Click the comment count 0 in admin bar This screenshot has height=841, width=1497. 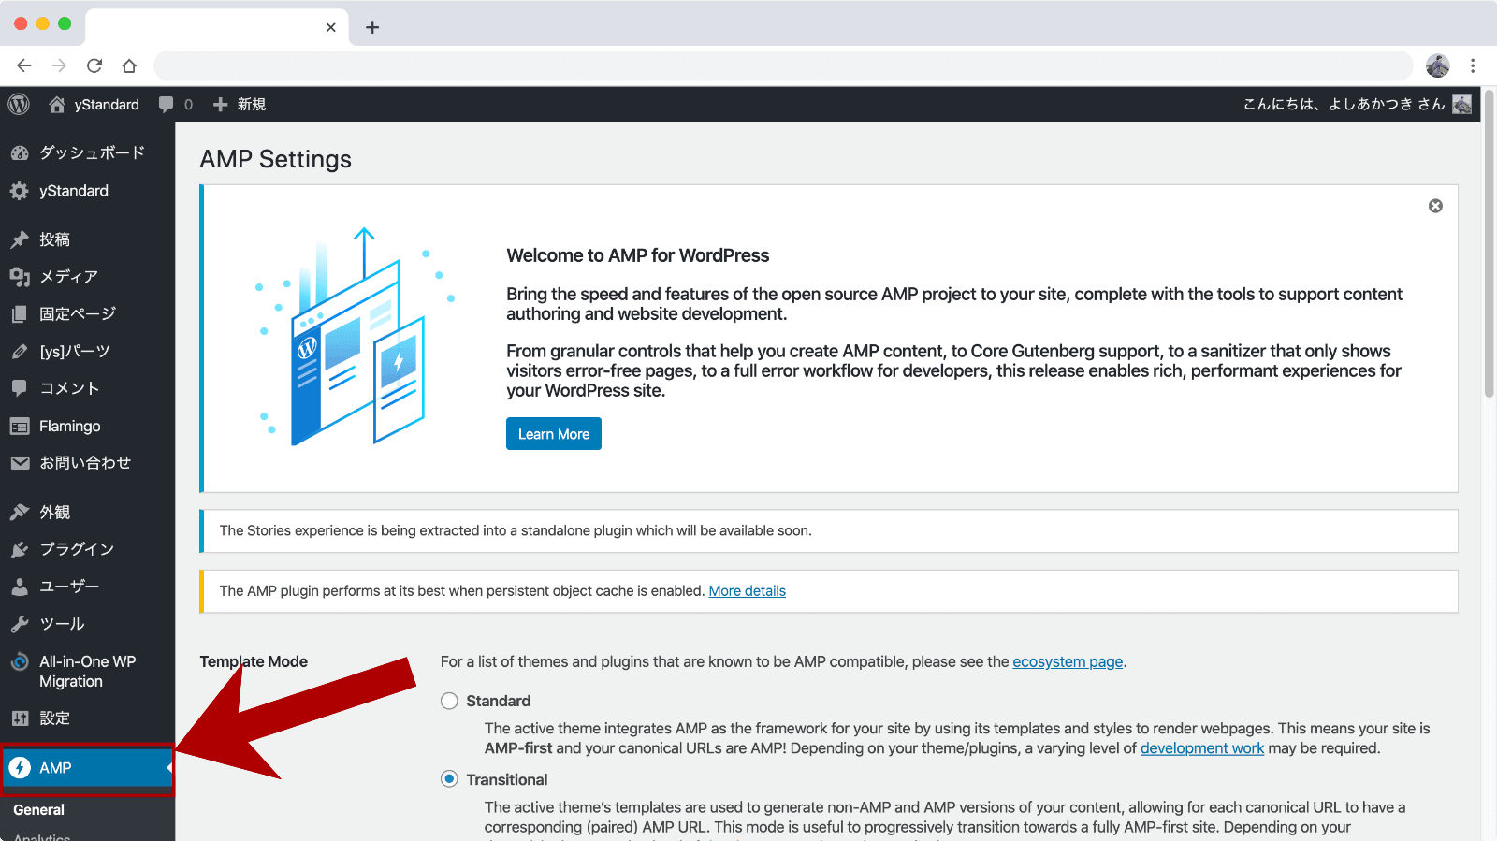coord(188,105)
